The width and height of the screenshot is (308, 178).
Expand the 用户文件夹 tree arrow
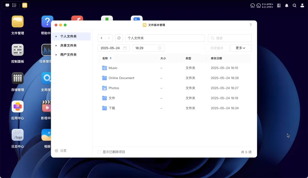tap(56, 55)
